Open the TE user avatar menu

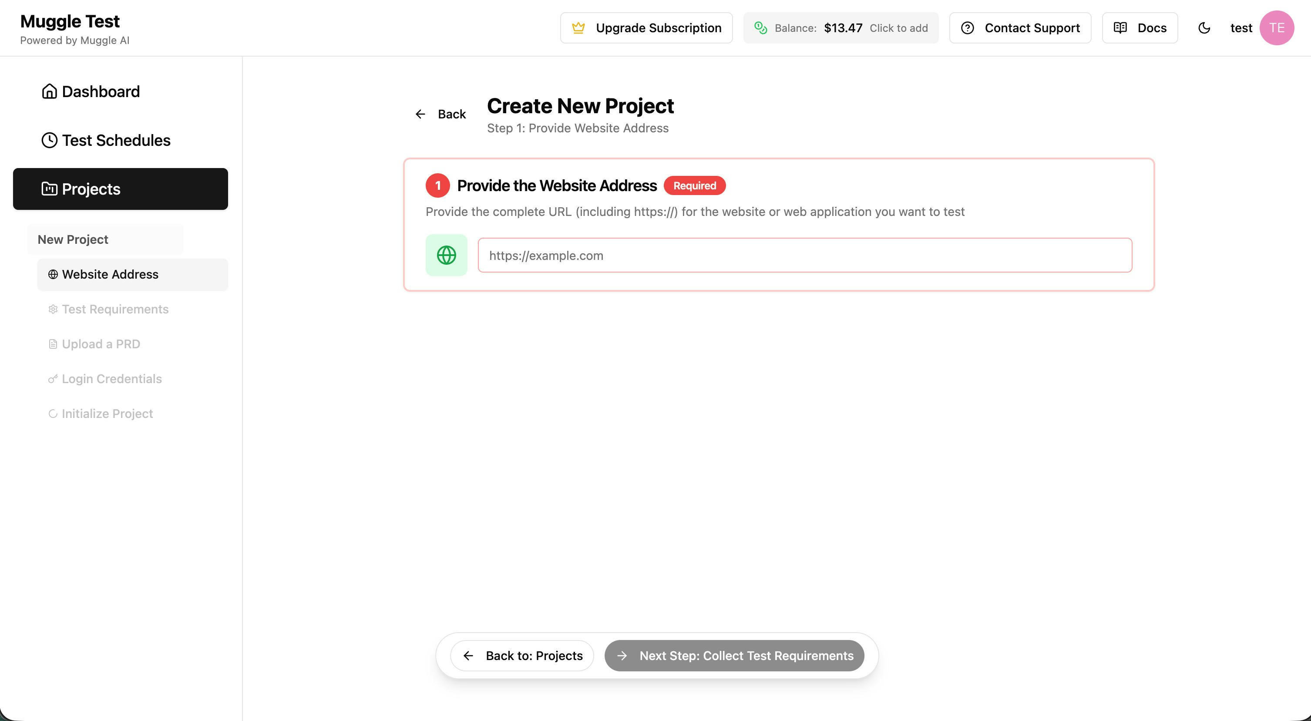click(1276, 28)
